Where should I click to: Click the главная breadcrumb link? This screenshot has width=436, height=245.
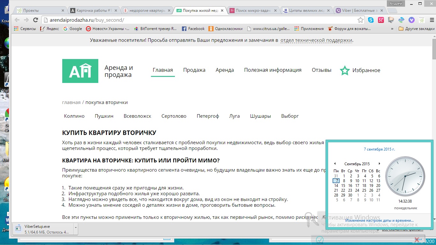click(71, 102)
